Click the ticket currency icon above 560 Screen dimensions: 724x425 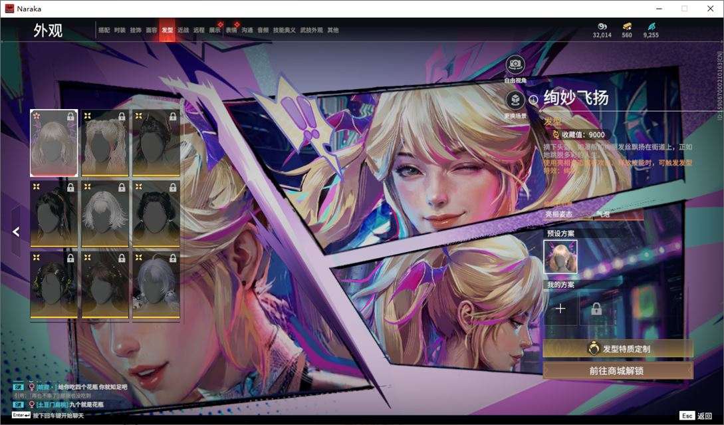coord(626,27)
